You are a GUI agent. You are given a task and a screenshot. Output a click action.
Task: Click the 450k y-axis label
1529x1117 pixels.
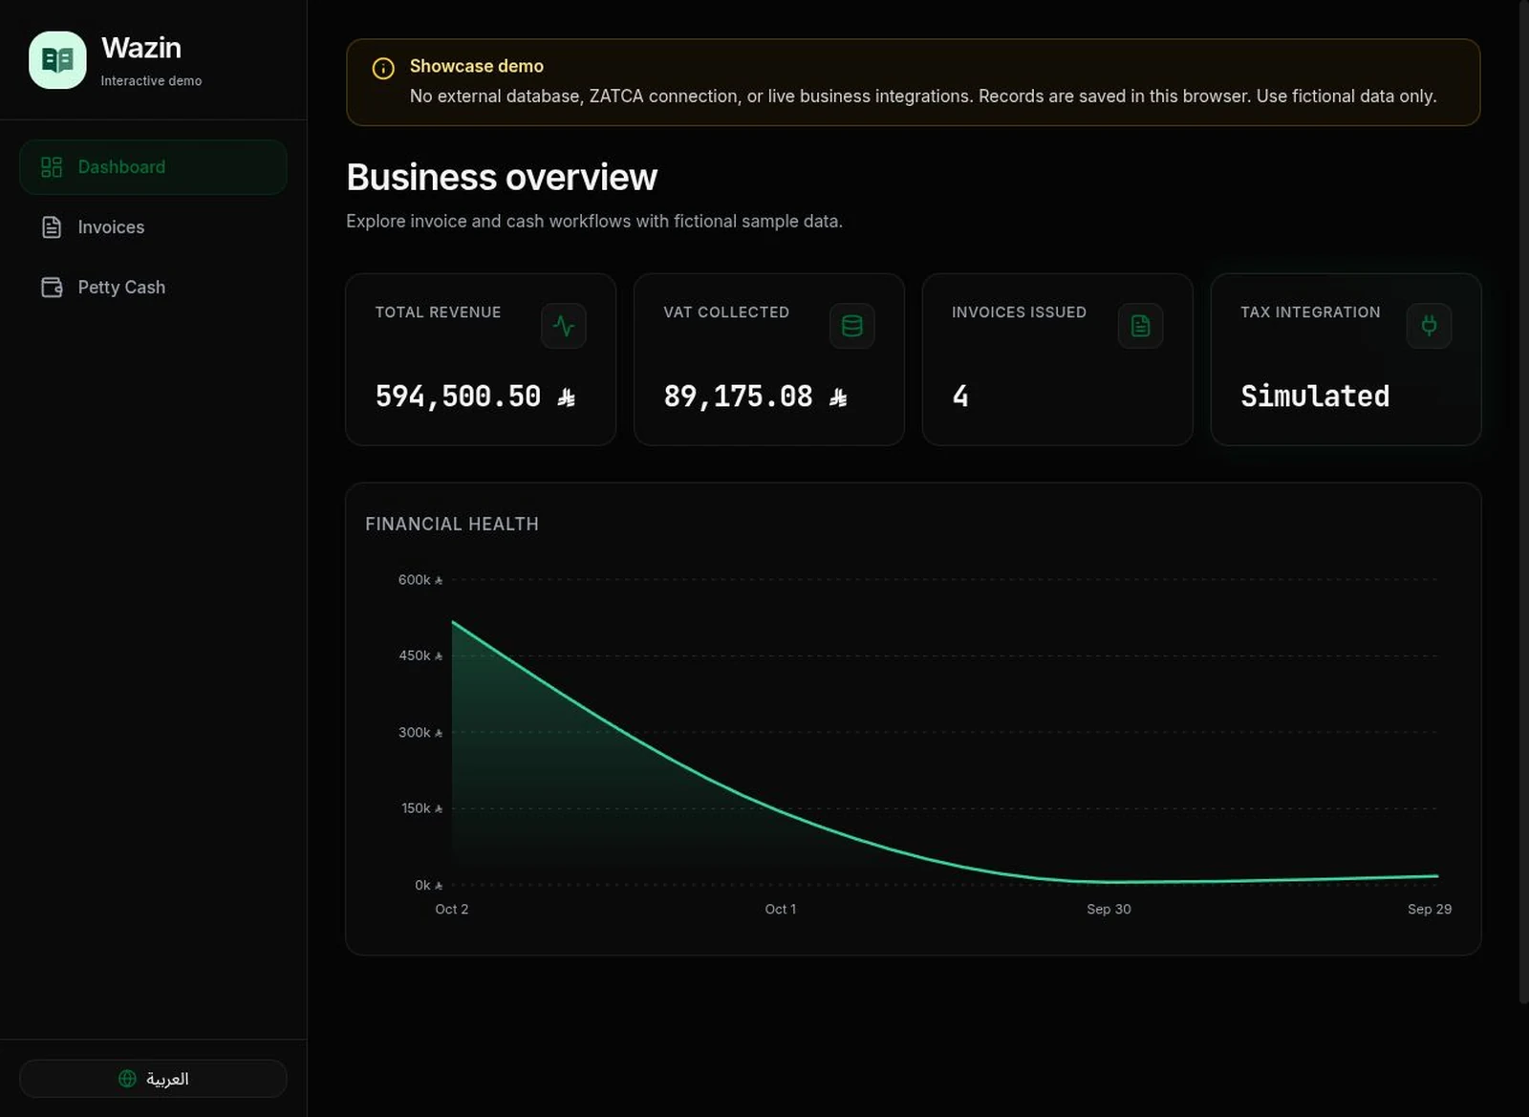[x=420, y=655]
